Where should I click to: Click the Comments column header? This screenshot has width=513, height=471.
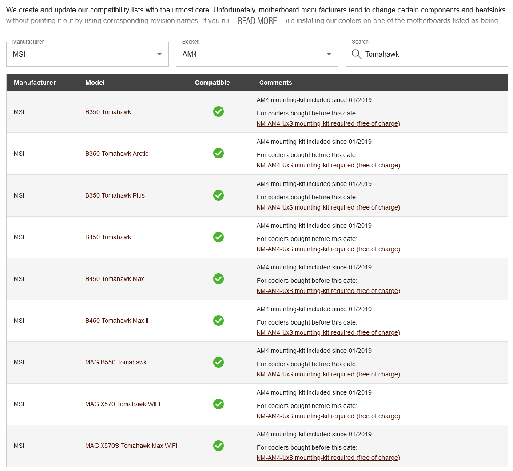point(275,83)
